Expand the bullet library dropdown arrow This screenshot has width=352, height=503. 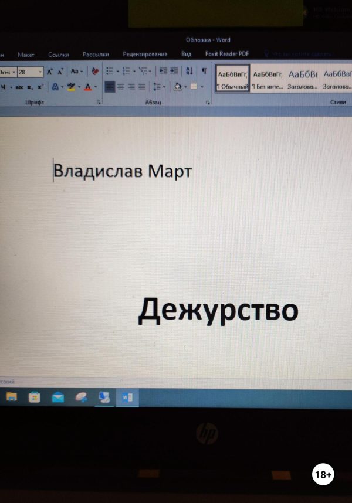coord(118,71)
